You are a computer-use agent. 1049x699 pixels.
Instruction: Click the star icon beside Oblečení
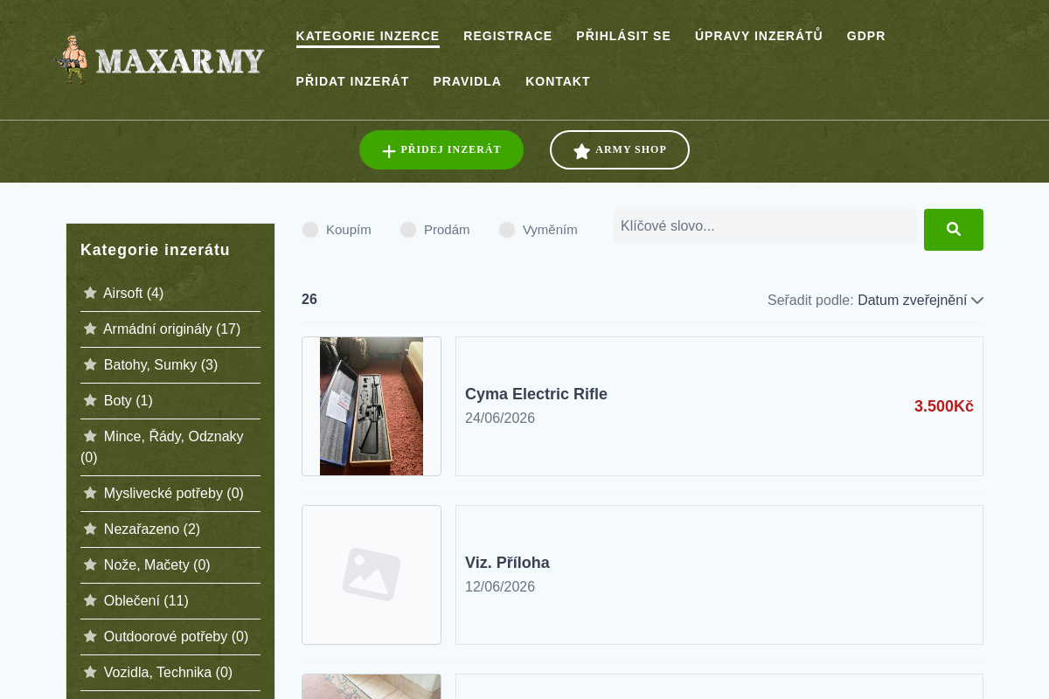(x=90, y=600)
